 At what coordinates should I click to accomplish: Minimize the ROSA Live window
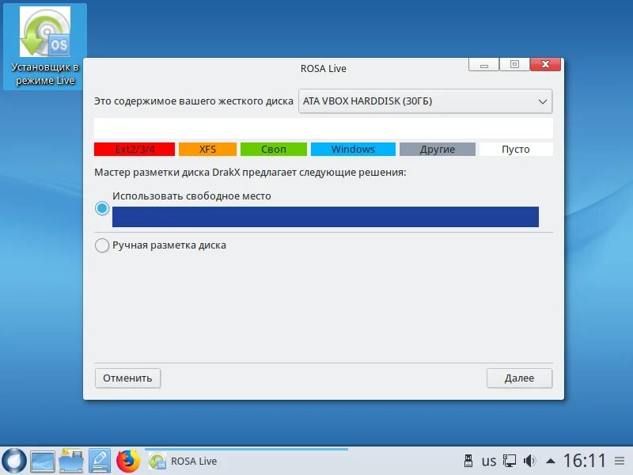point(484,65)
